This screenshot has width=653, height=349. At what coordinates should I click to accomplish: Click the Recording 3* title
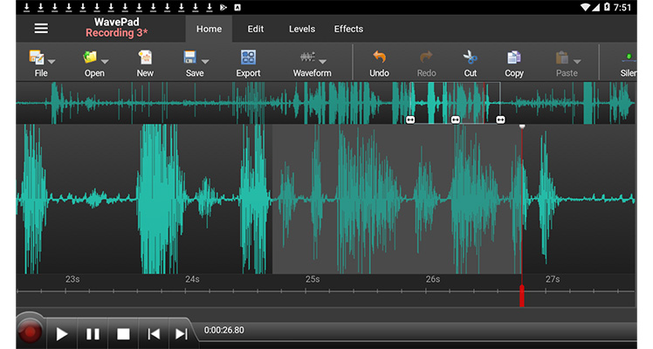[117, 33]
